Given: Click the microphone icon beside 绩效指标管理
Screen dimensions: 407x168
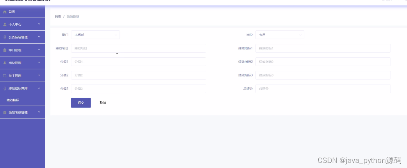Looking at the screenshot, I should (5, 88).
